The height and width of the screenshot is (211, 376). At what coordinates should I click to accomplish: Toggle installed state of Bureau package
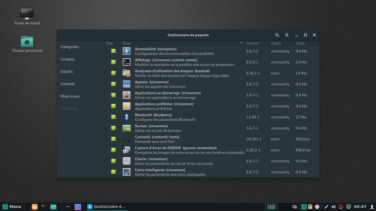pos(113,128)
